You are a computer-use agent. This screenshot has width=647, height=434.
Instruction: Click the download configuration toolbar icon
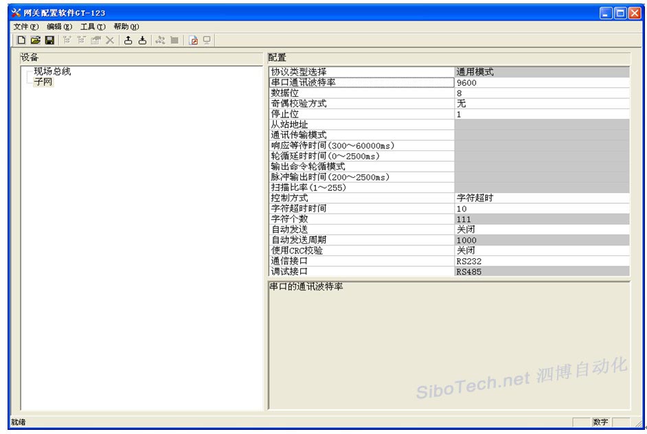[x=142, y=41]
